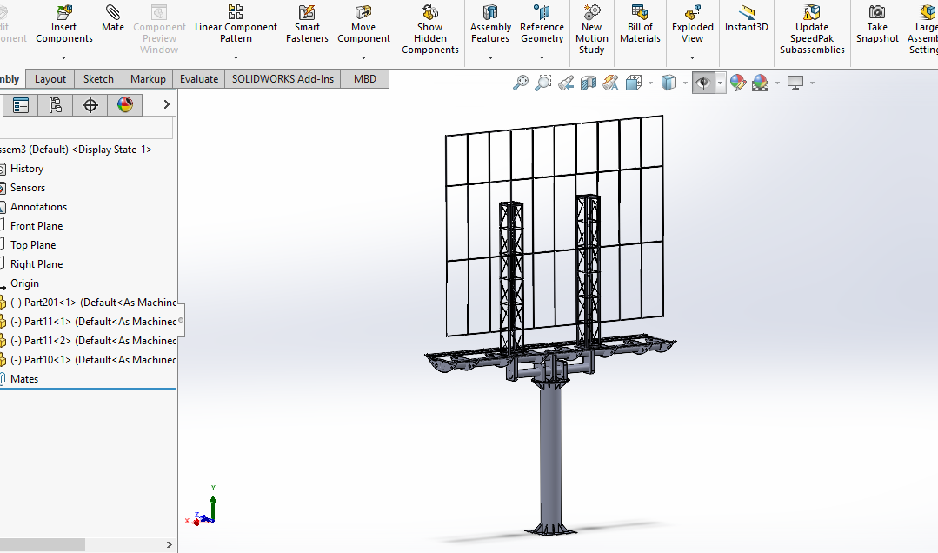The width and height of the screenshot is (938, 553).
Task: Expand the Move Component dropdown arrow
Action: pos(363,58)
